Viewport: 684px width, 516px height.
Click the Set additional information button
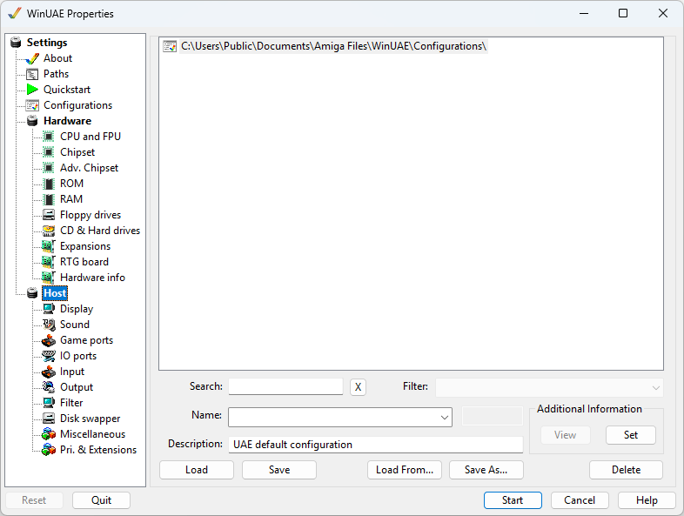(631, 435)
